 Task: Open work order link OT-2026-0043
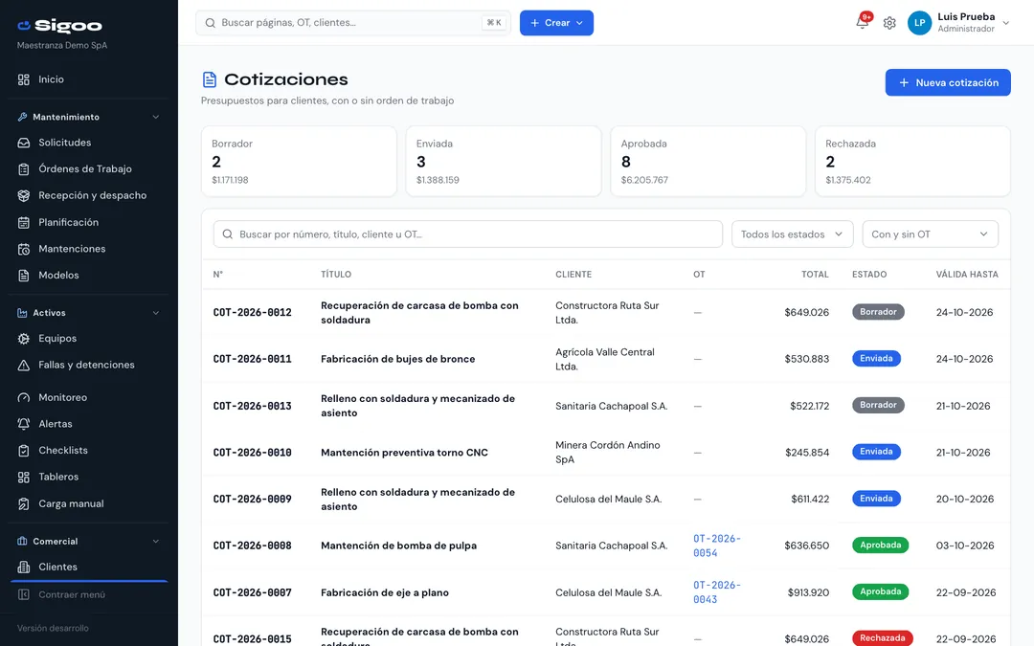717,592
